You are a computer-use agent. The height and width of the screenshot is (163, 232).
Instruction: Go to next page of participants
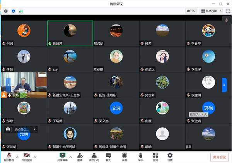point(224,85)
